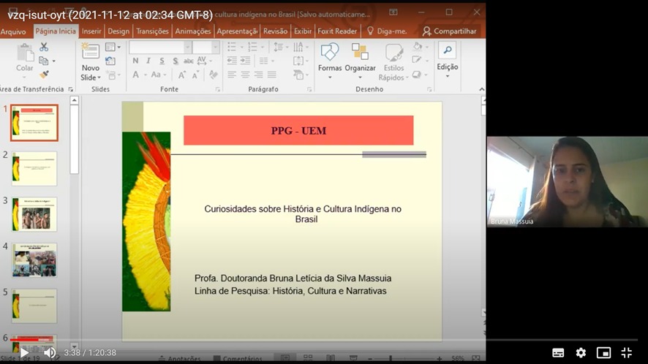
Task: Switch to the Animações tab
Action: coord(193,31)
